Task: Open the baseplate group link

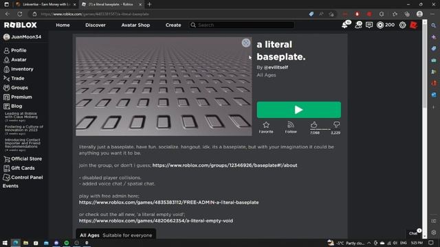Action: (x=225, y=165)
